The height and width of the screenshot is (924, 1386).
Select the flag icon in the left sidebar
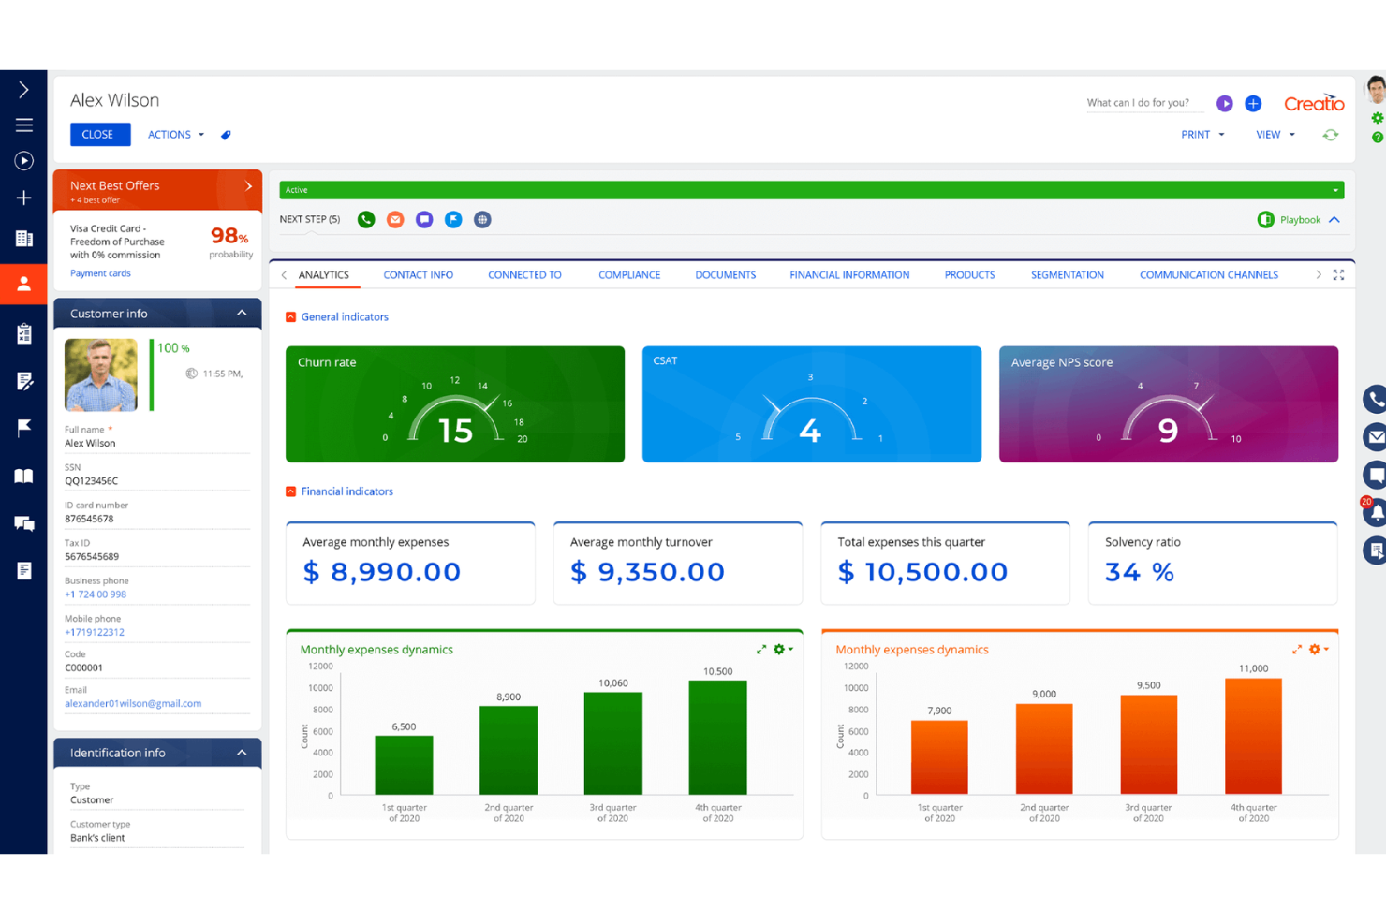23,428
